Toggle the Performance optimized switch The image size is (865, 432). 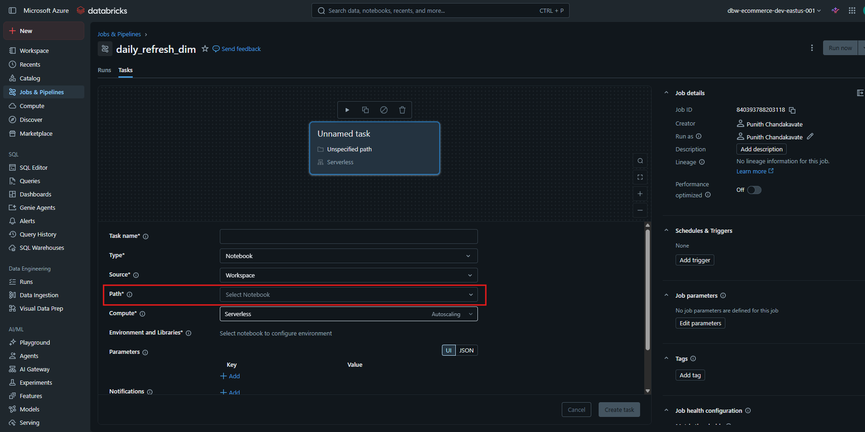pyautogui.click(x=754, y=190)
